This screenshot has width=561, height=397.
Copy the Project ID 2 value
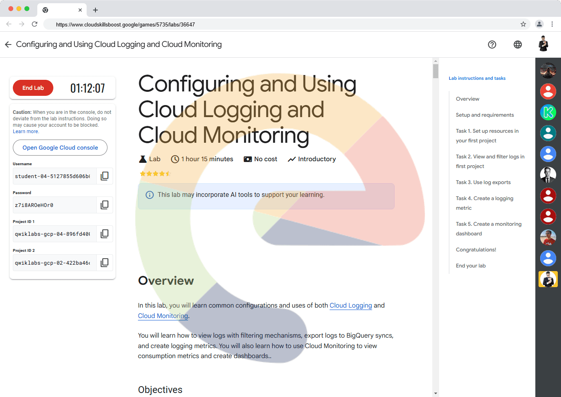(105, 263)
